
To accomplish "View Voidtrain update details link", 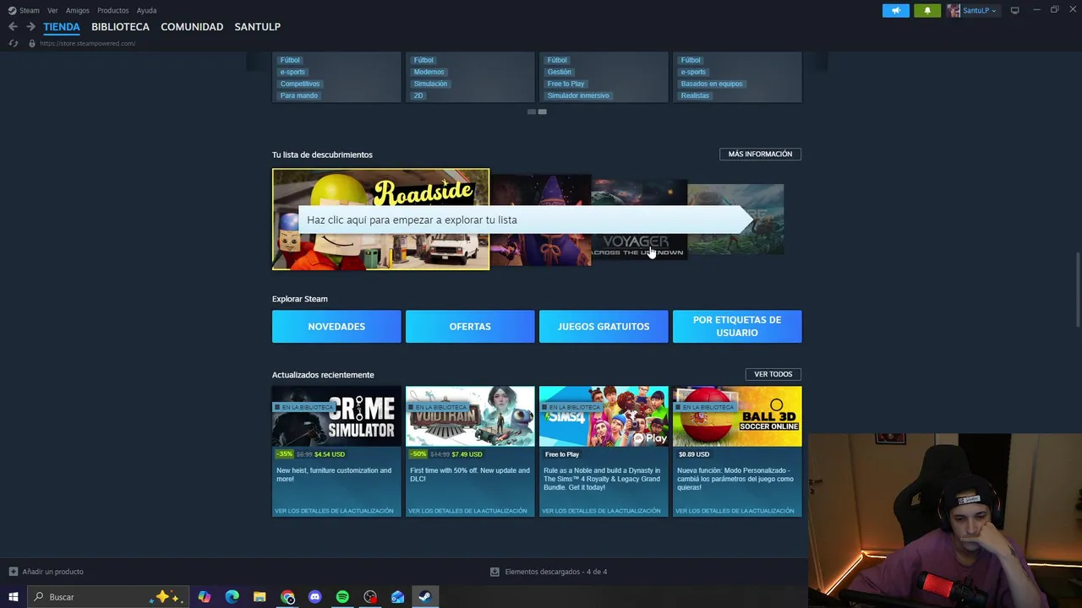I will [x=467, y=511].
